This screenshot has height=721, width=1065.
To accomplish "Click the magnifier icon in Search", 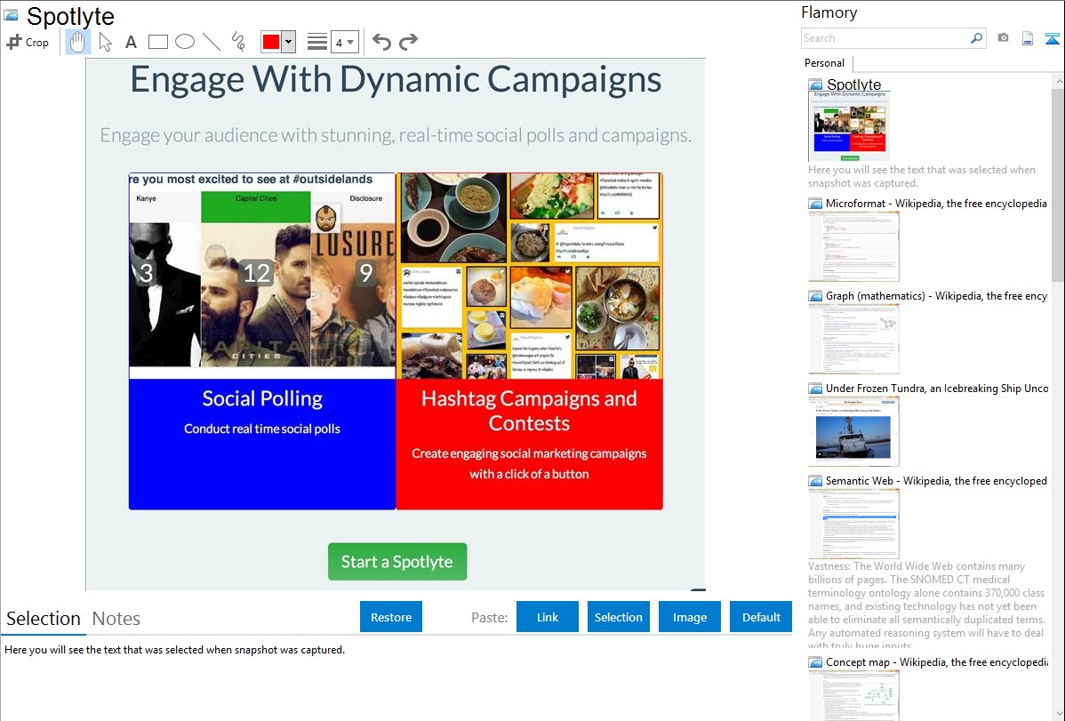I will point(976,38).
